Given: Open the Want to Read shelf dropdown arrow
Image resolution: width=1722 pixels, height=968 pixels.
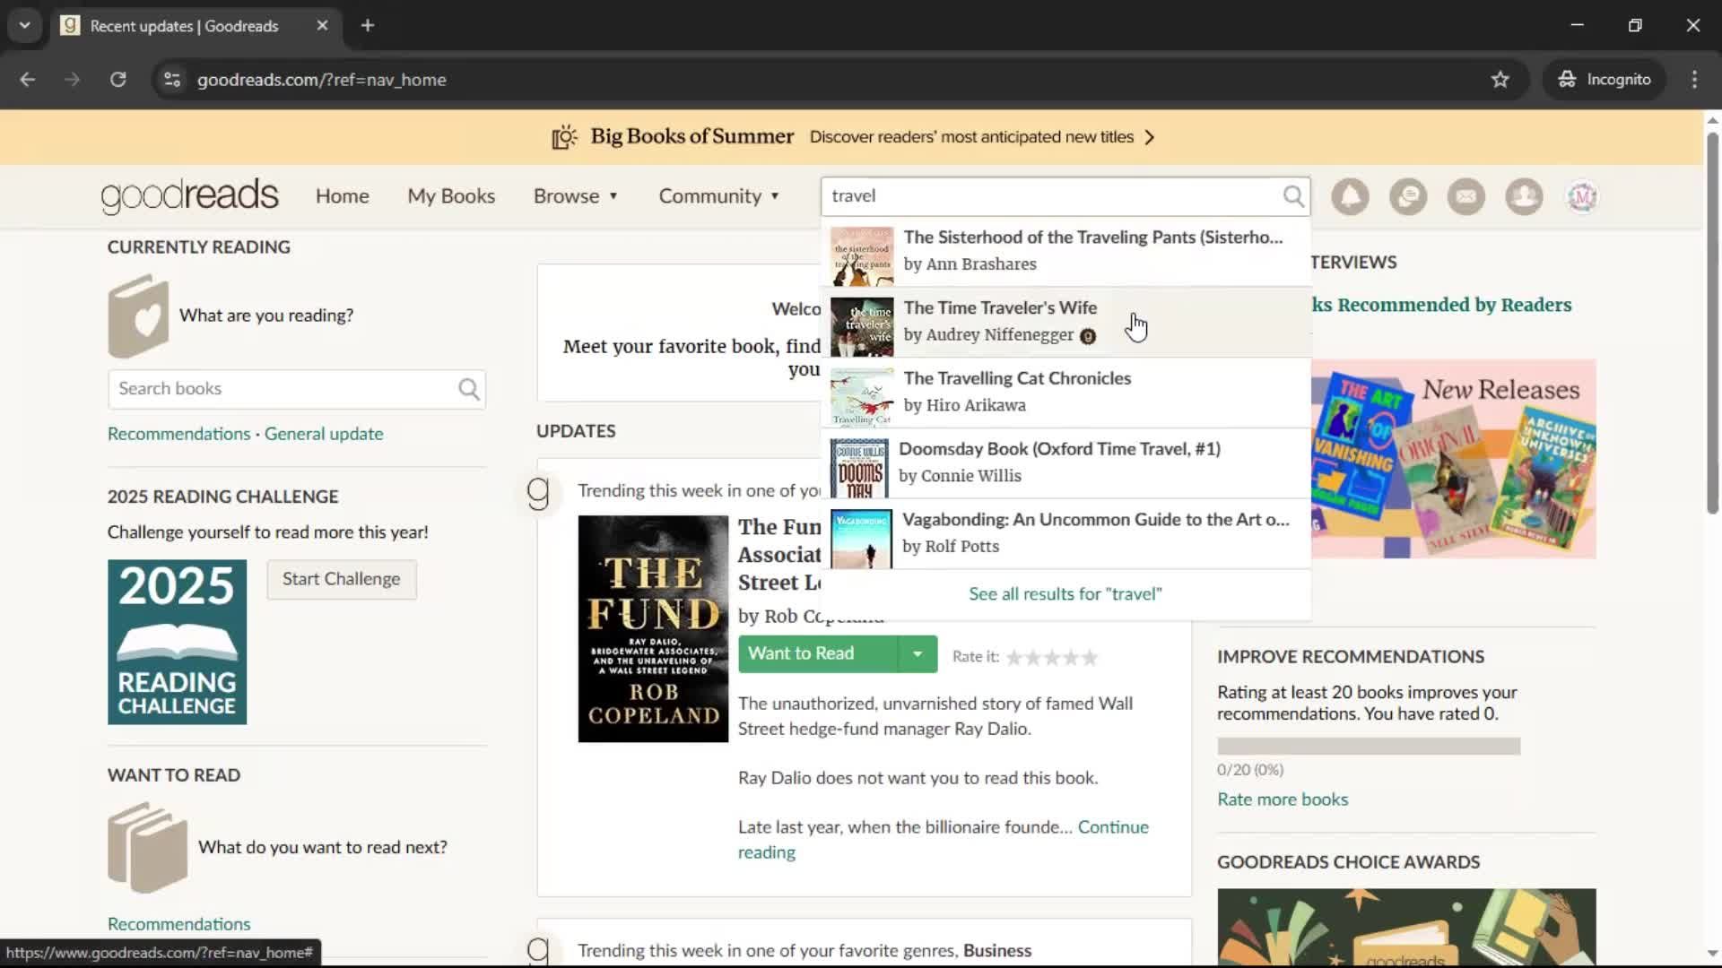Looking at the screenshot, I should pos(918,654).
